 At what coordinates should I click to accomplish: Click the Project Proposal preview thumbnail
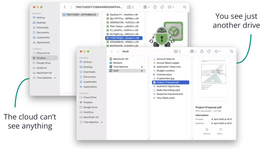click(x=214, y=79)
